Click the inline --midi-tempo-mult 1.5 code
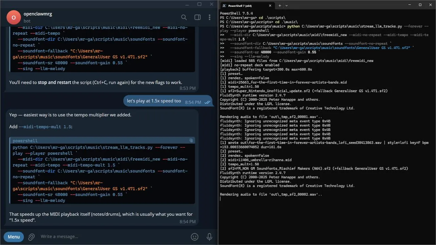This screenshot has height=245, width=436. point(45,127)
